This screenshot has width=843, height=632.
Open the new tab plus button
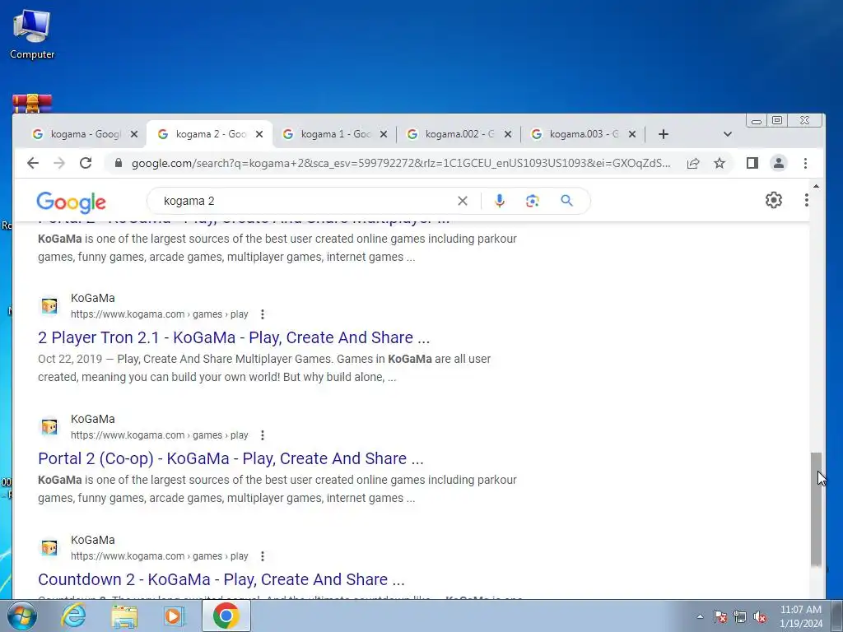(664, 134)
